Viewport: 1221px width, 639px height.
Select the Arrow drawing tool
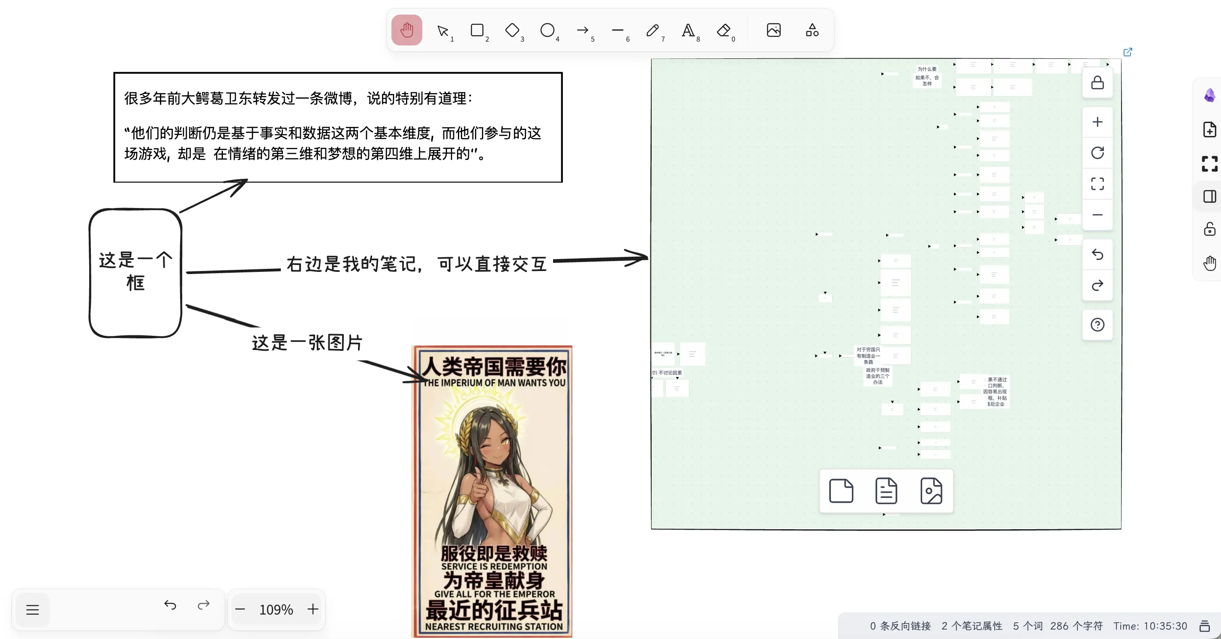point(582,30)
